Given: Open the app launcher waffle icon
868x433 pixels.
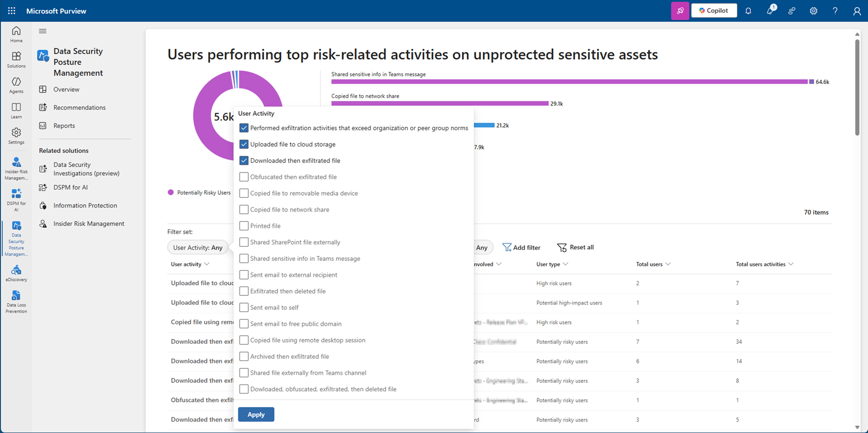Looking at the screenshot, I should (x=12, y=11).
